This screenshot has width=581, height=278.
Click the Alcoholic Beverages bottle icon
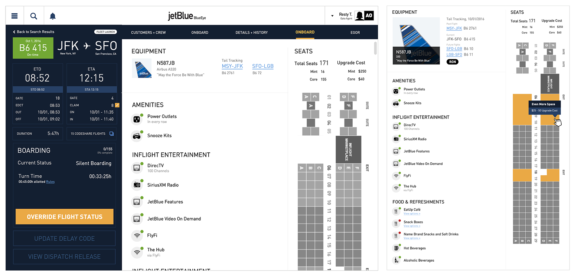point(396,260)
